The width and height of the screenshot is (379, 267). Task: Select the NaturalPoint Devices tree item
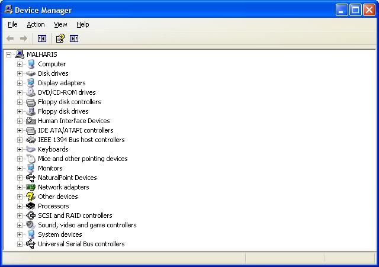67,178
